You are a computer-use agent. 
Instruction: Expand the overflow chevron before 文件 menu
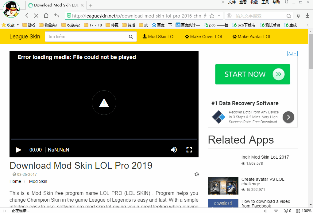[x=223, y=2]
